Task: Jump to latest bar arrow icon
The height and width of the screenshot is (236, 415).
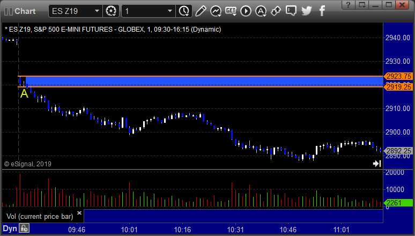Action: 377,164
